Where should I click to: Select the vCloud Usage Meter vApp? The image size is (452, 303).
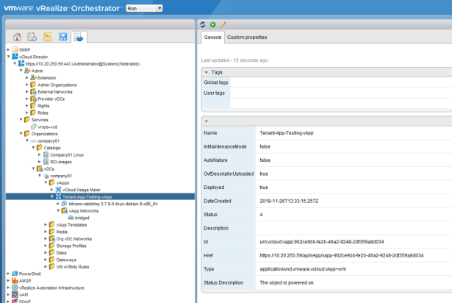click(x=88, y=190)
